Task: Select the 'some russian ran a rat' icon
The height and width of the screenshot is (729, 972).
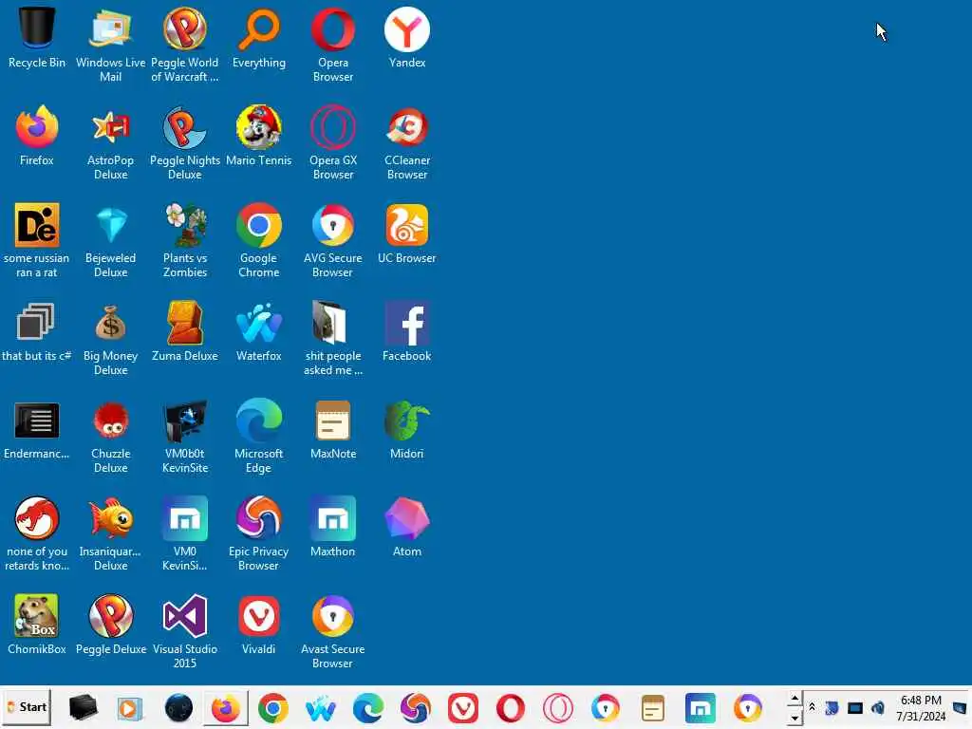Action: point(37,240)
